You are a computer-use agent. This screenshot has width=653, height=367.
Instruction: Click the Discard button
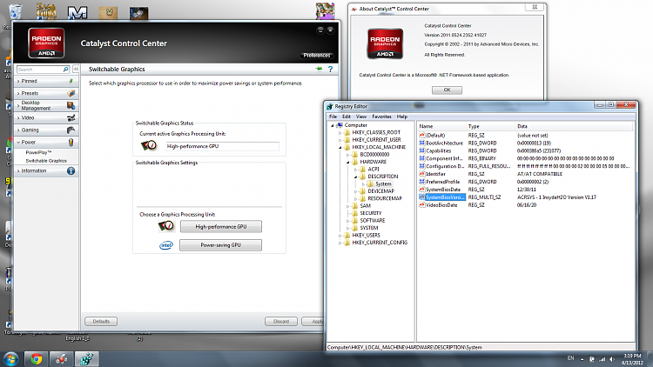[x=281, y=321]
